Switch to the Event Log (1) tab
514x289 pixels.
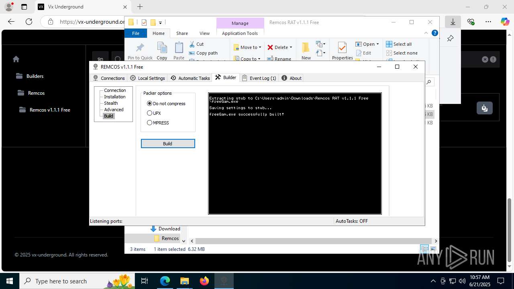tap(259, 78)
